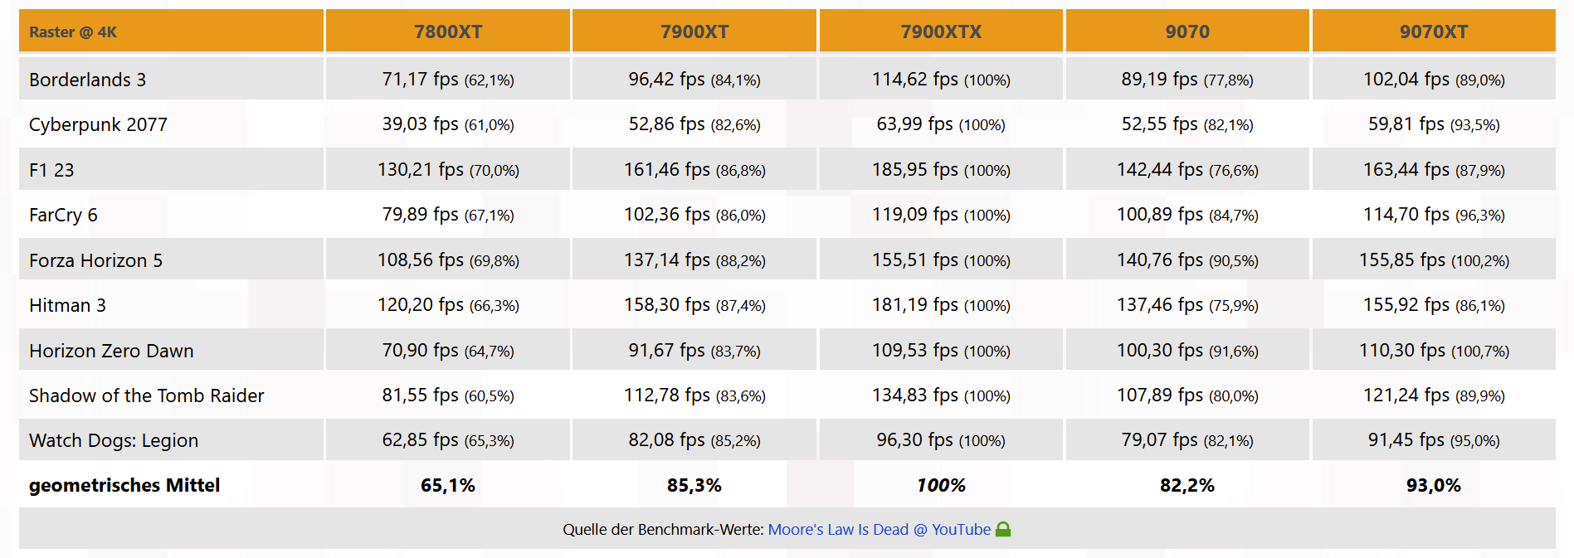Click the 93,0% mean value for 9070XT
1574x558 pixels.
1434,485
